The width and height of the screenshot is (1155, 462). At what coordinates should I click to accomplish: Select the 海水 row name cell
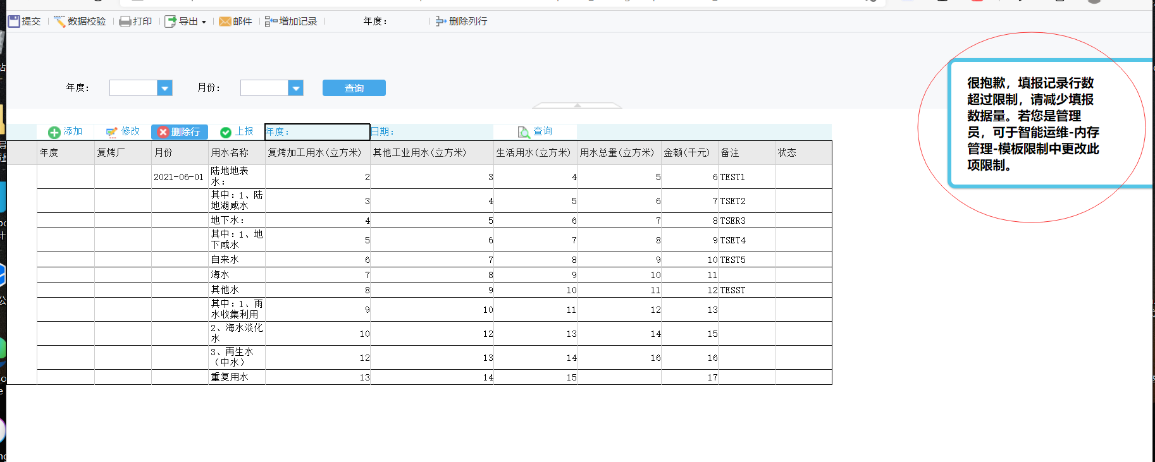pos(237,275)
